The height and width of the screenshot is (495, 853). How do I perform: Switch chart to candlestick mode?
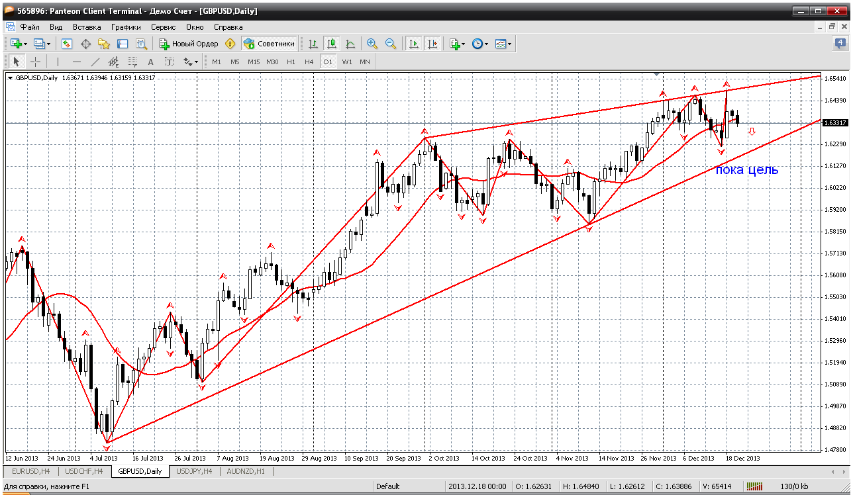point(332,44)
